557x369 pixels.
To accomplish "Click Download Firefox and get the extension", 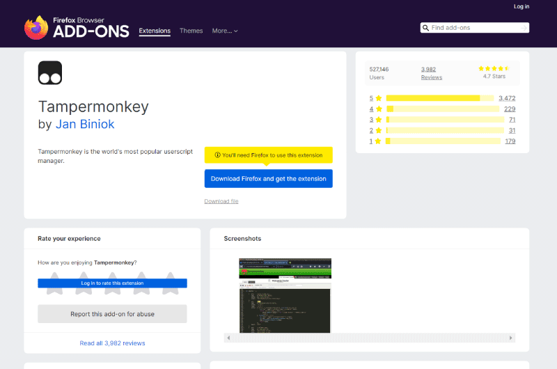I will point(269,179).
